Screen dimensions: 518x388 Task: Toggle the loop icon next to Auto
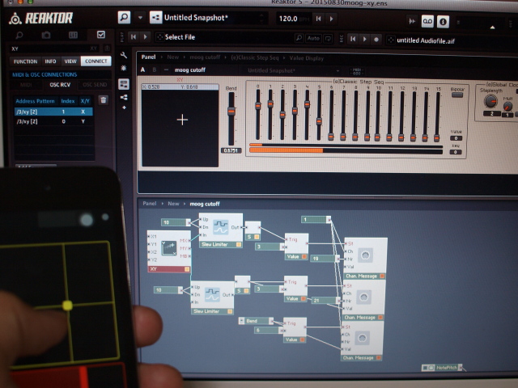[x=328, y=39]
